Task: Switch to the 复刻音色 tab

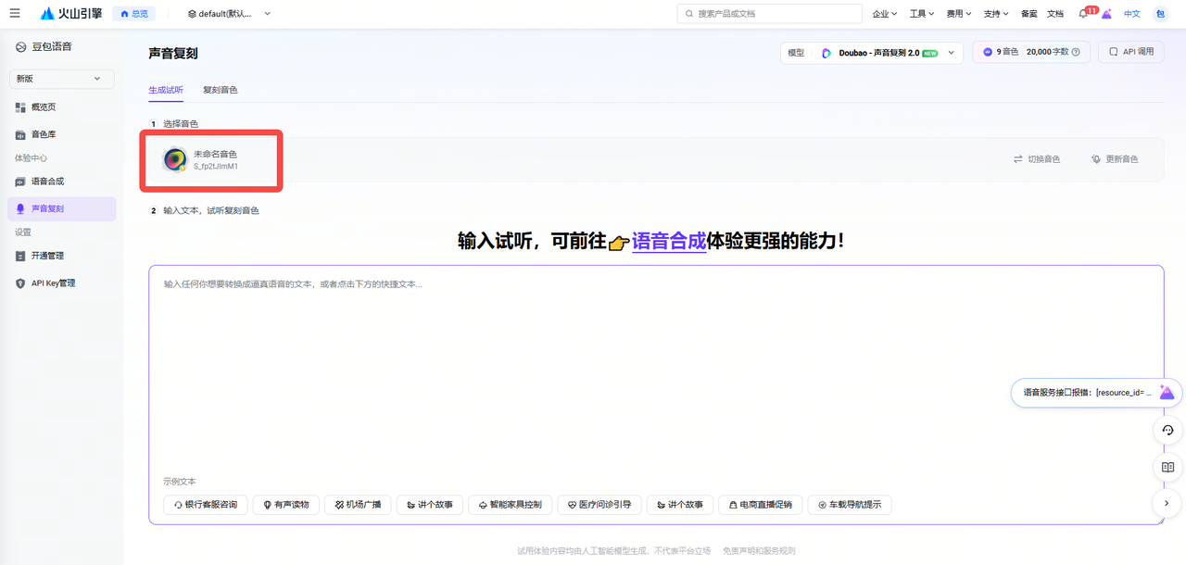Action: 221,90
